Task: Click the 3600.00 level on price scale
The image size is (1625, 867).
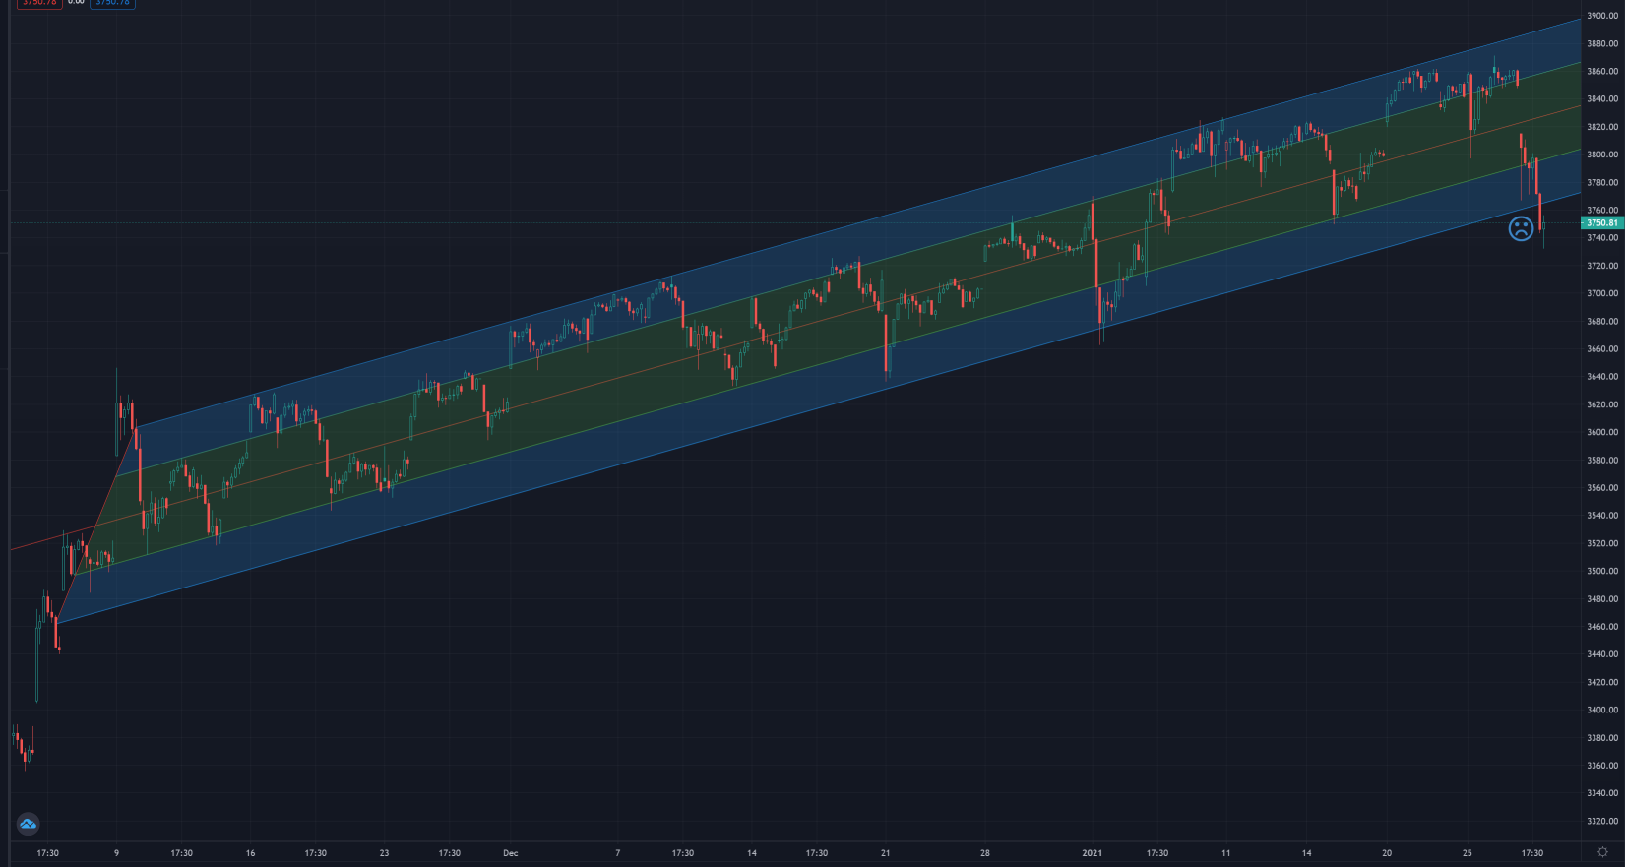Action: (x=1601, y=432)
